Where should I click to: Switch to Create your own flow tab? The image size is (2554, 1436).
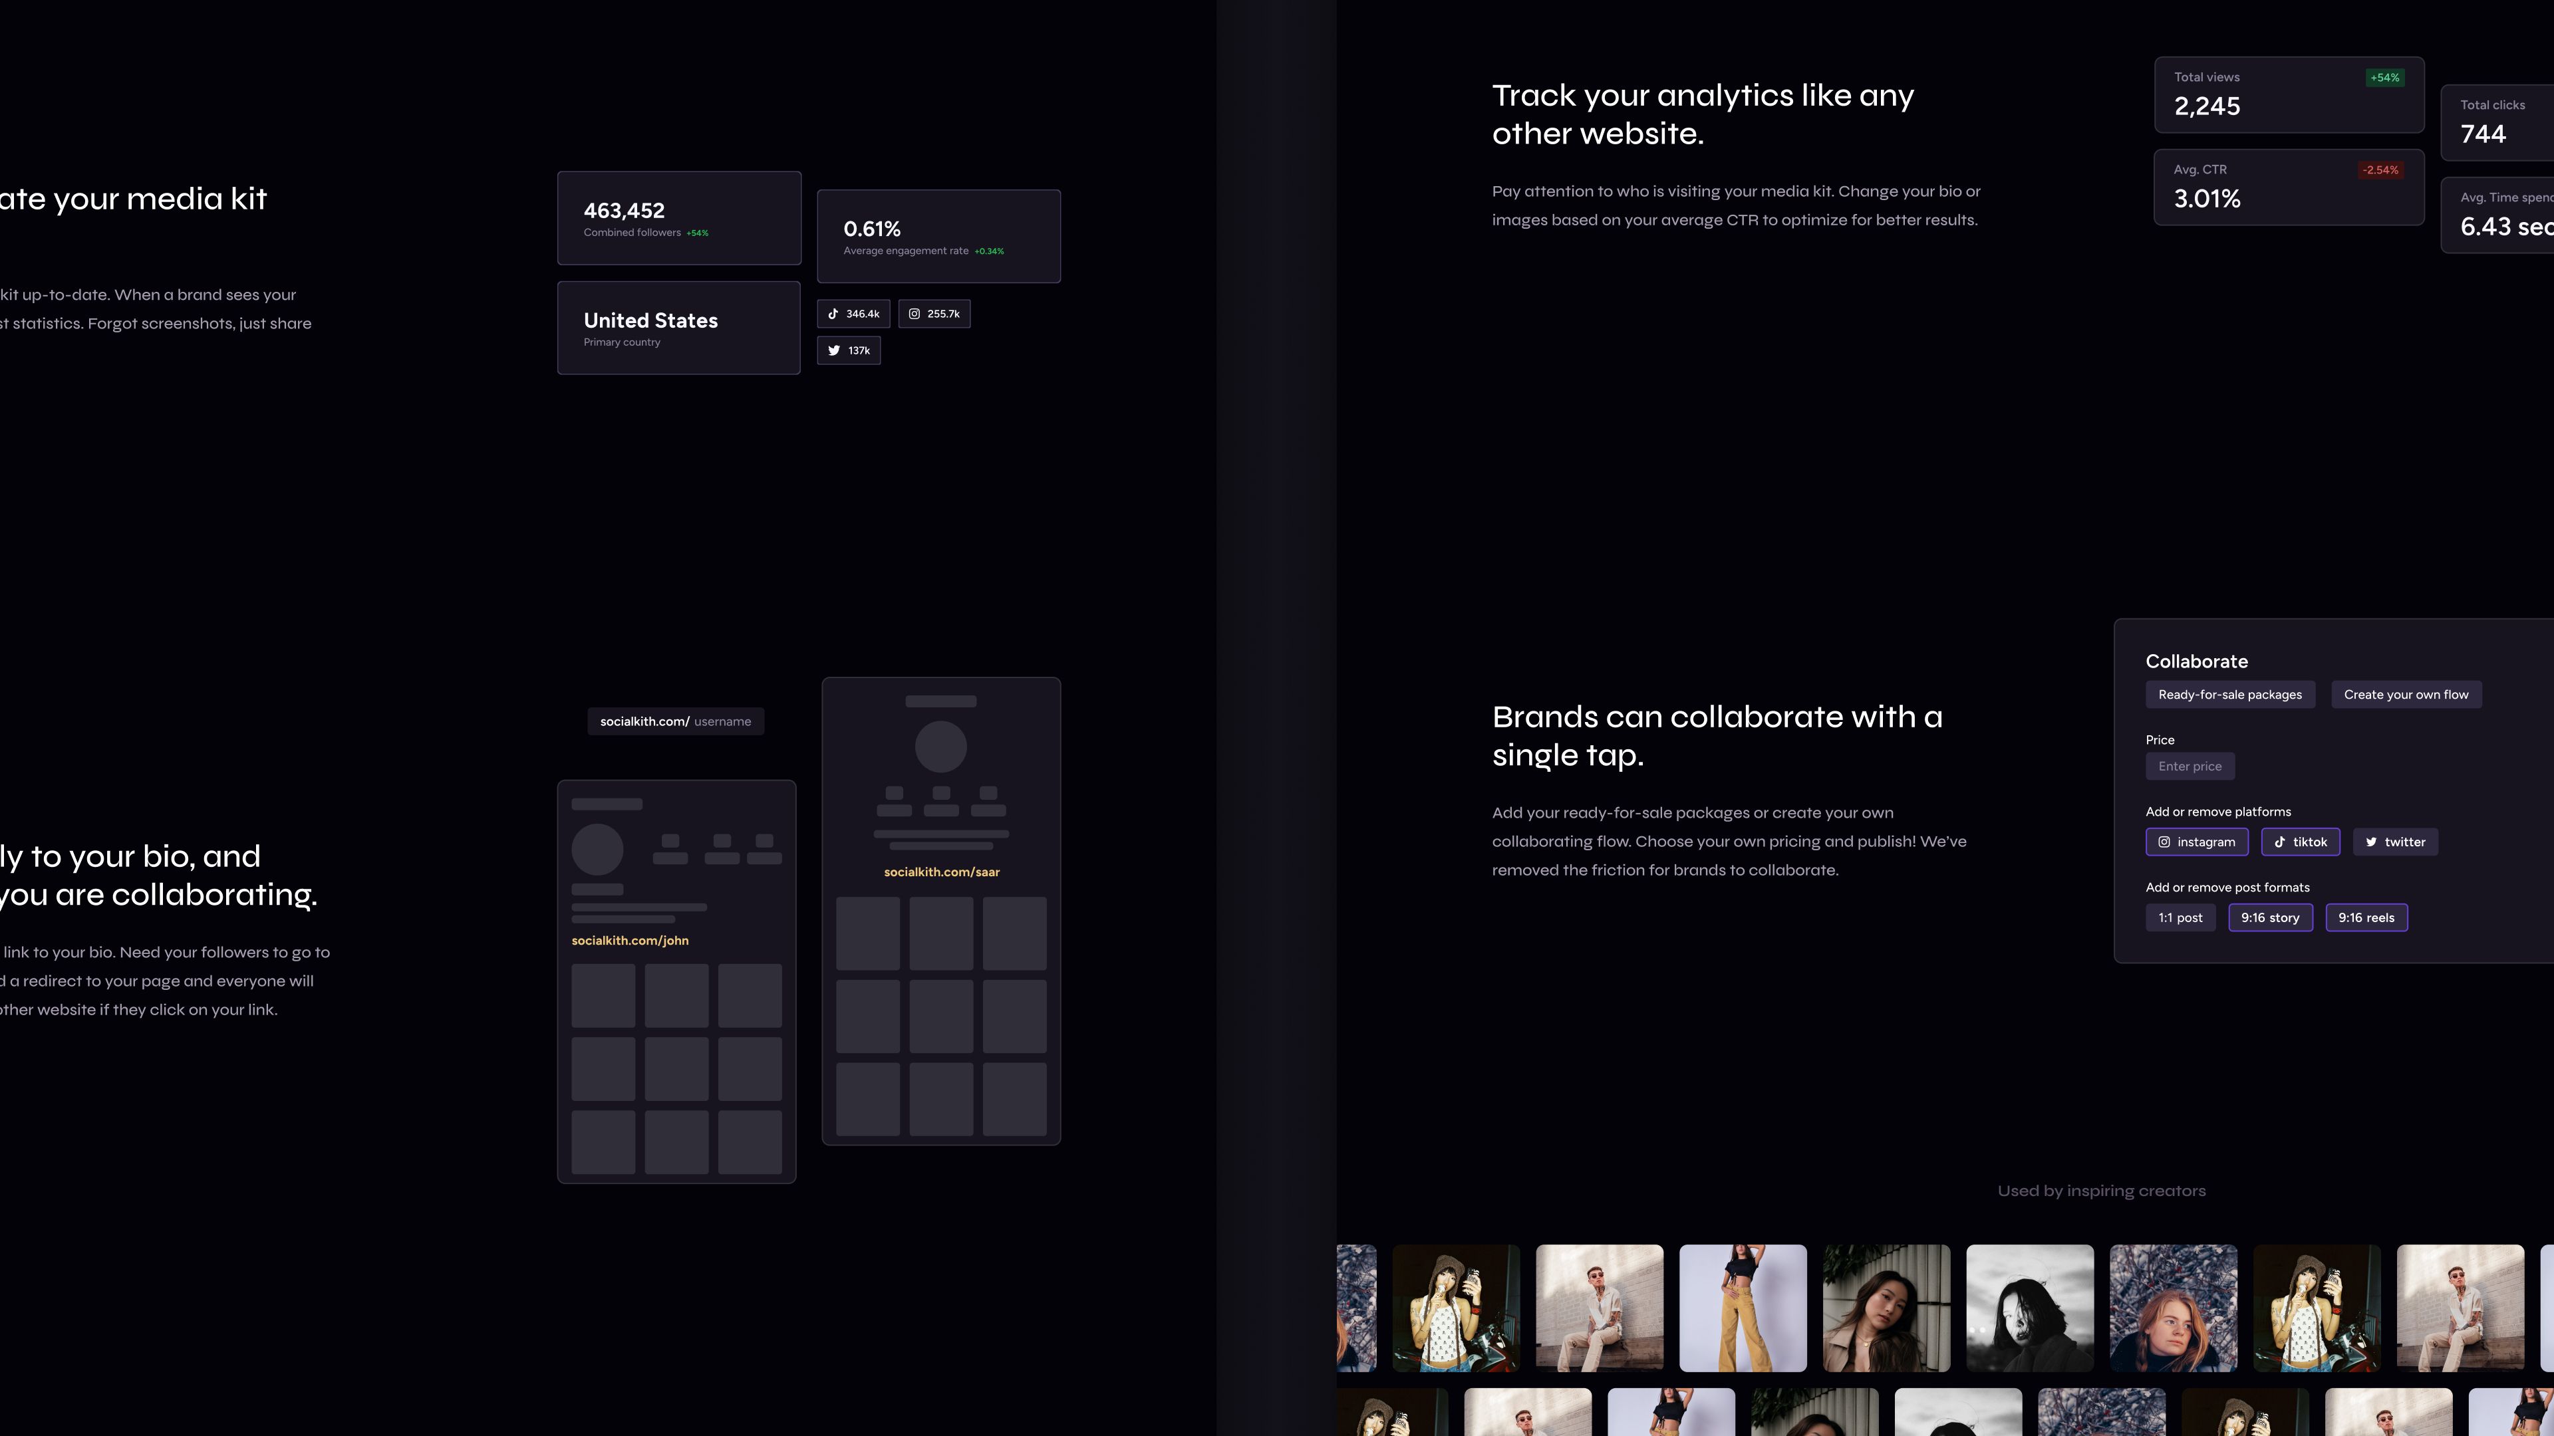(2406, 695)
